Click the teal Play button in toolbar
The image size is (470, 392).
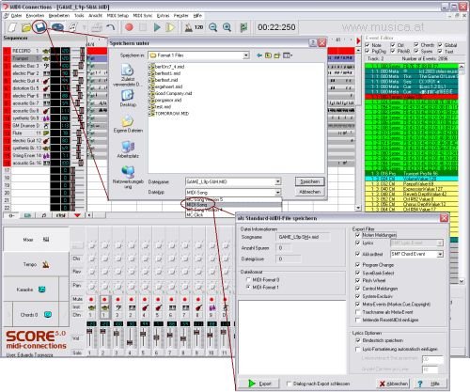coord(157,27)
